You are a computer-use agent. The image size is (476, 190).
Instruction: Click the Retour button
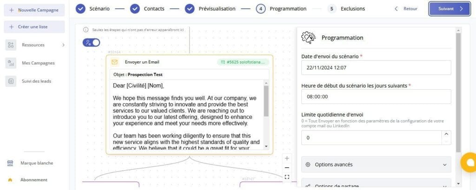coord(406,9)
